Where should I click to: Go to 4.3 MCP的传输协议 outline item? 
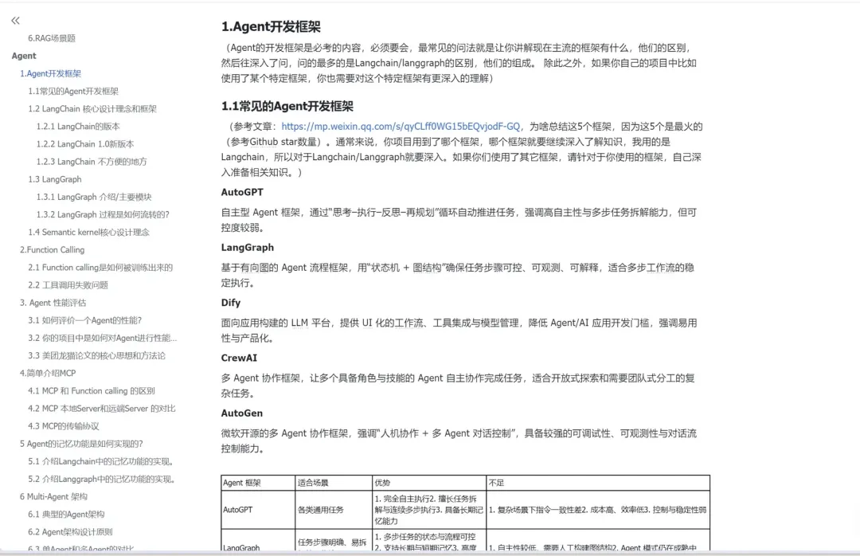pyautogui.click(x=64, y=426)
